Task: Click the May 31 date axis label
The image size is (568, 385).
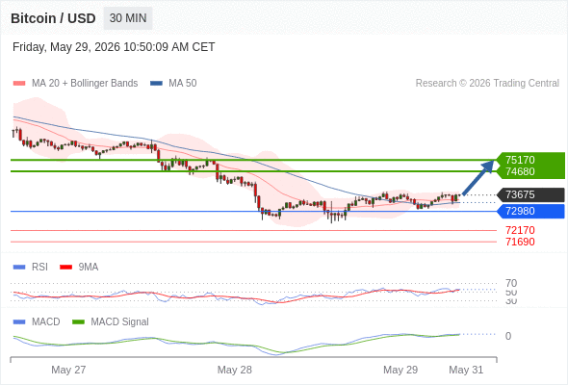Action: point(466,370)
